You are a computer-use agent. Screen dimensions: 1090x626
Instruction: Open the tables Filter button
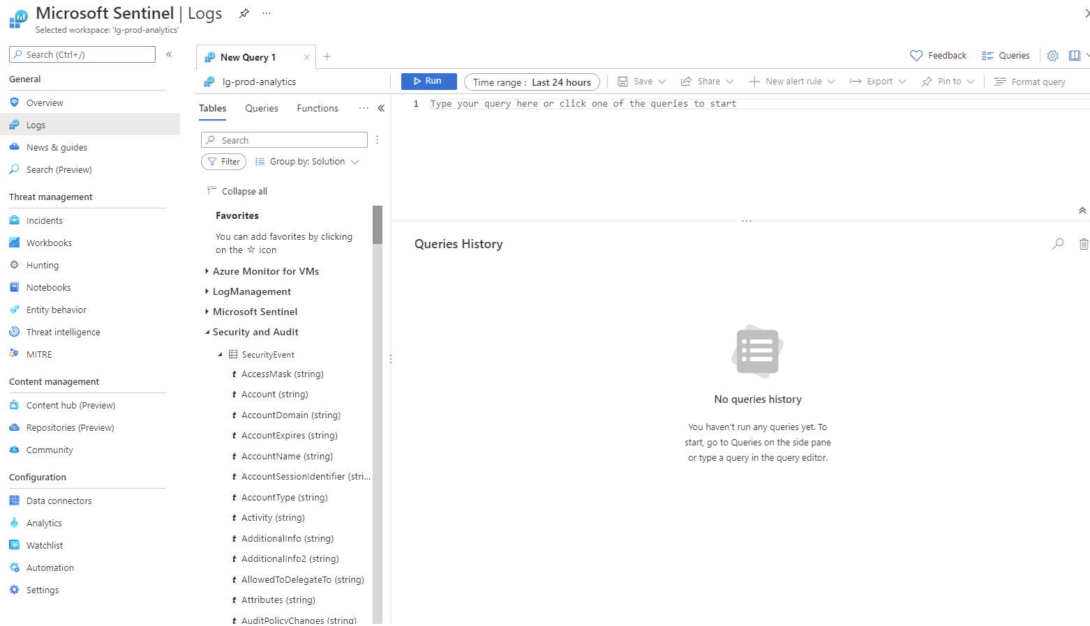(224, 162)
